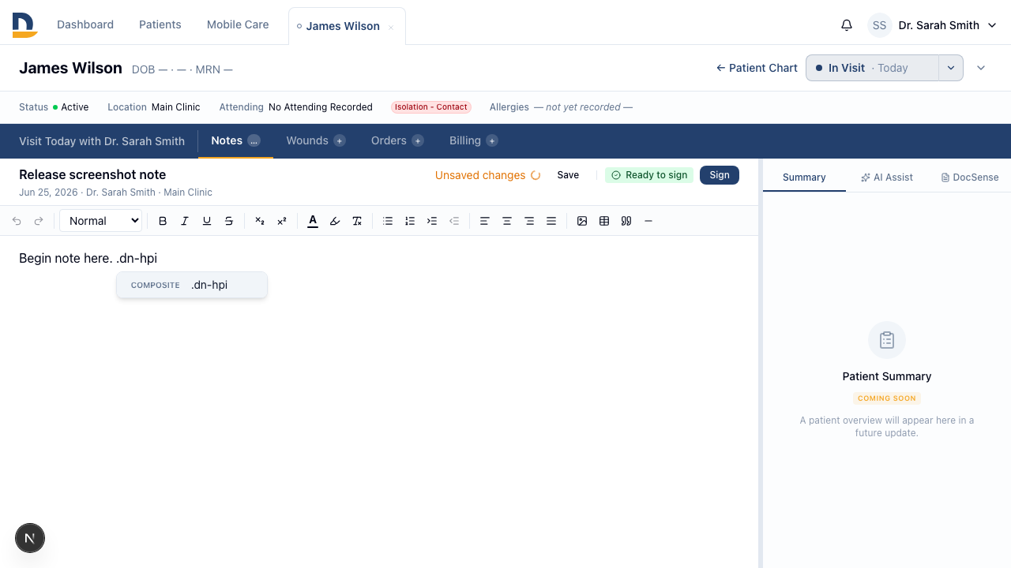The width and height of the screenshot is (1011, 568).
Task: Click into the note editor text
Action: 88,258
